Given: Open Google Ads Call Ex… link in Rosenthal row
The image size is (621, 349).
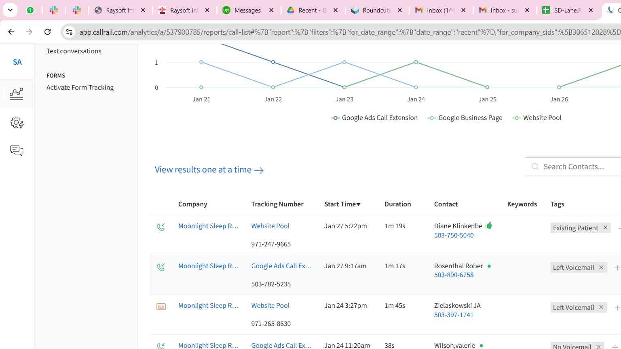Looking at the screenshot, I should click(x=281, y=266).
